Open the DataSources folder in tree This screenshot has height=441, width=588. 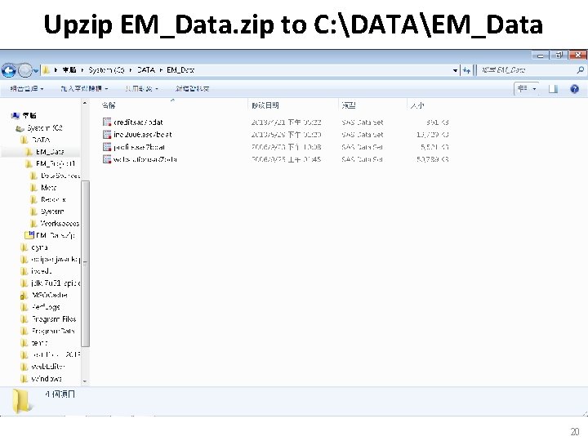click(60, 176)
